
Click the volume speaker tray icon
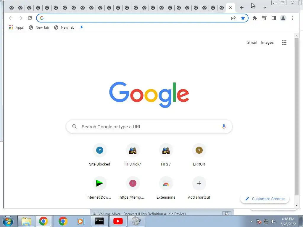(273, 221)
